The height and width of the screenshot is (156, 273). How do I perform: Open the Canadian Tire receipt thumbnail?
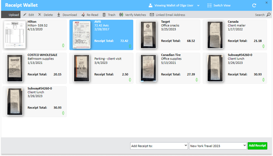pyautogui.click(x=148, y=68)
